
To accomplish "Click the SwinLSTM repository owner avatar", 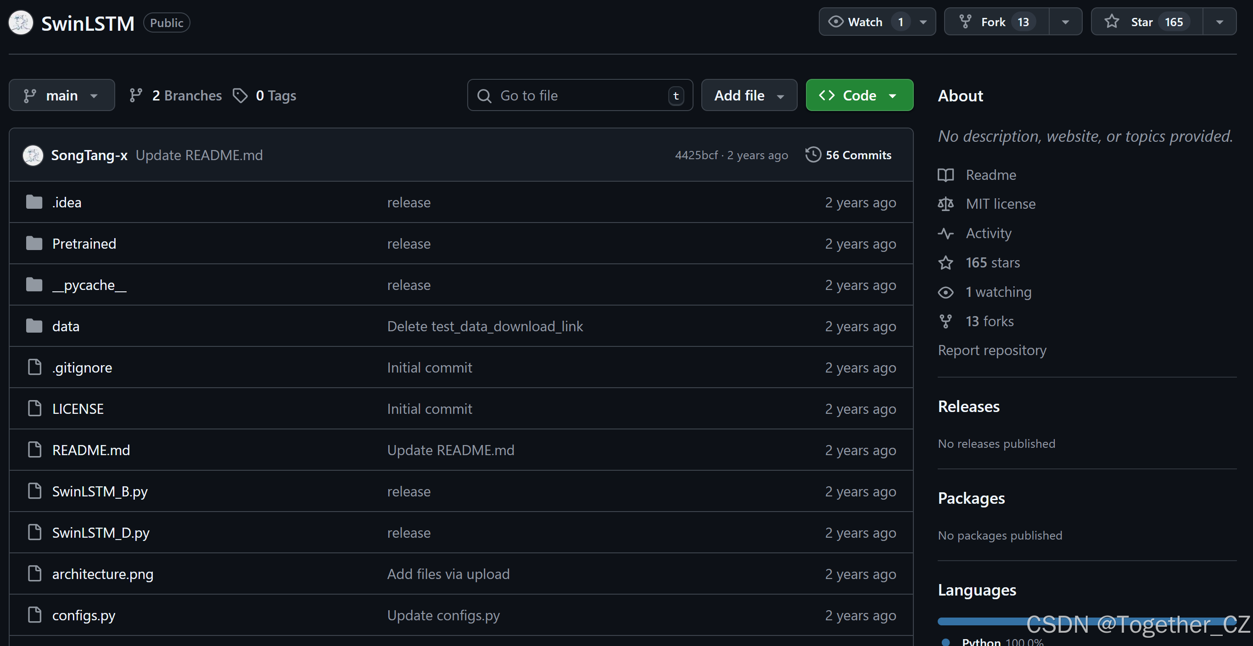I will click(21, 23).
